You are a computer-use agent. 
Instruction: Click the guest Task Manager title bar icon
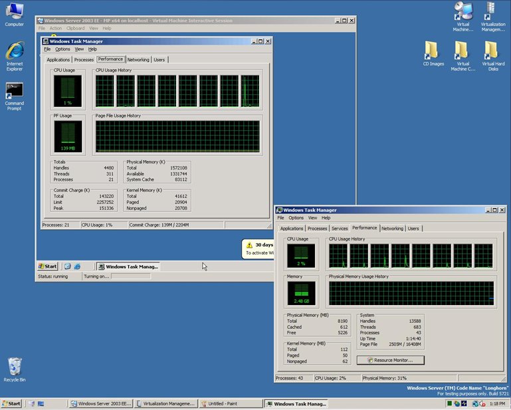[x=46, y=41]
